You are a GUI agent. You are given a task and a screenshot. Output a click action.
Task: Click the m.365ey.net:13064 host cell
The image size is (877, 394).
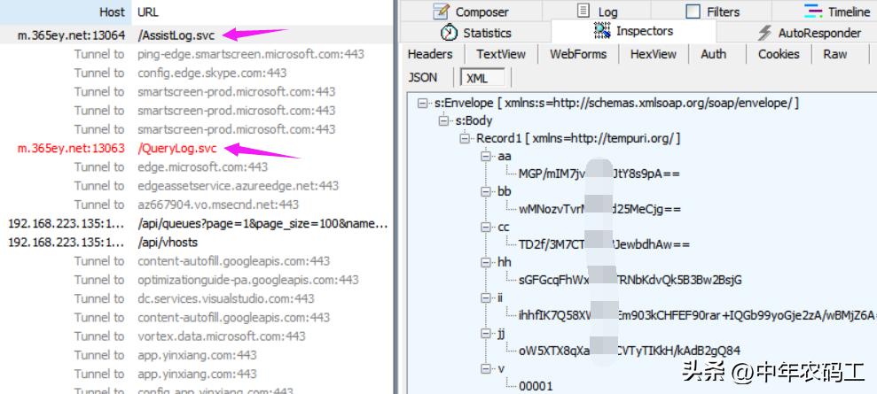[70, 35]
